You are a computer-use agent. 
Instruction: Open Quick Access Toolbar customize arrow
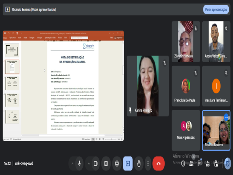[21, 33]
